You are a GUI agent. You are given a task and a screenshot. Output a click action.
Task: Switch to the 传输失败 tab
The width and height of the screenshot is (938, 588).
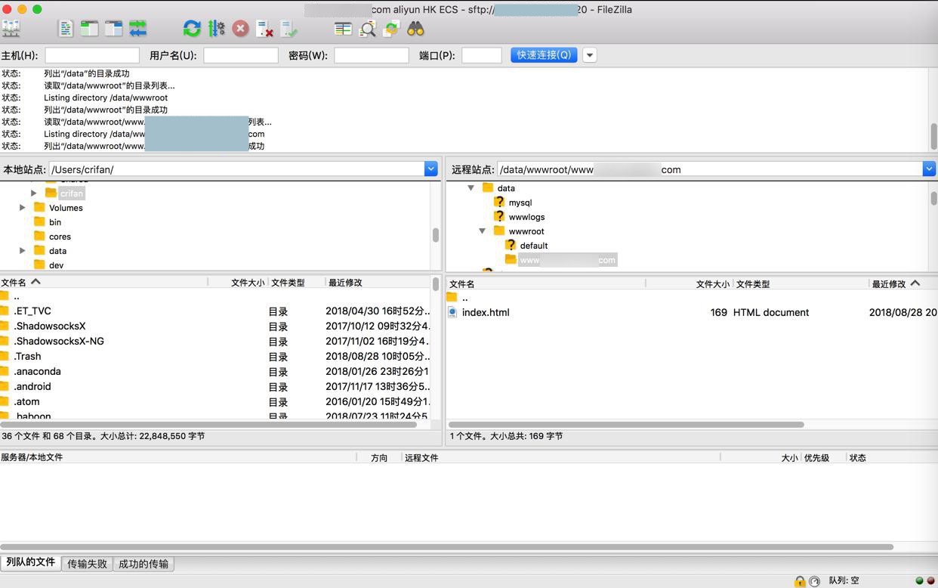87,564
